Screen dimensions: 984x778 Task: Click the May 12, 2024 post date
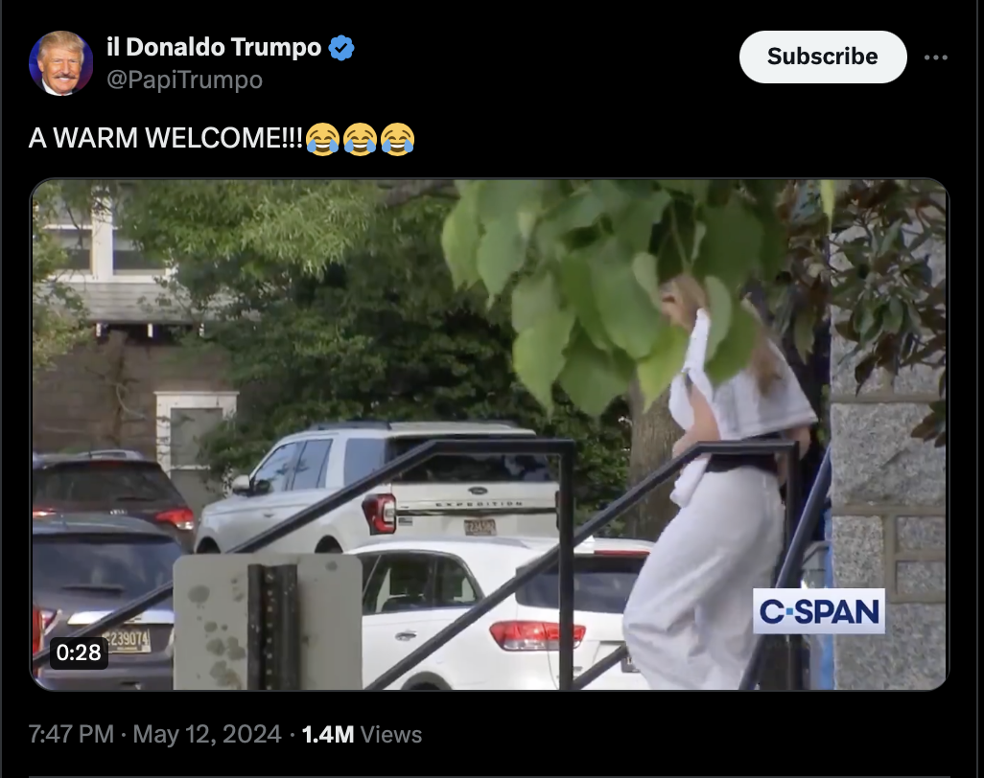[x=207, y=734]
